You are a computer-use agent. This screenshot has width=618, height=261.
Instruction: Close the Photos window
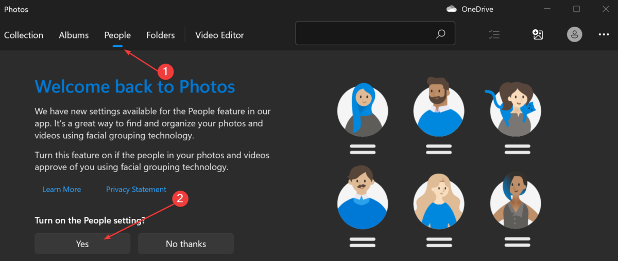[605, 9]
